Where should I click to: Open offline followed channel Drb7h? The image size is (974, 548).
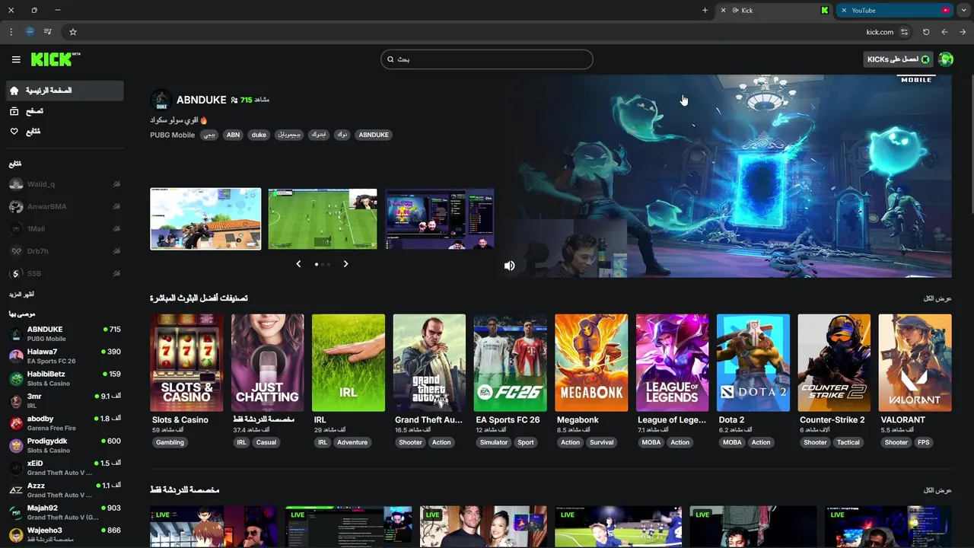65,251
